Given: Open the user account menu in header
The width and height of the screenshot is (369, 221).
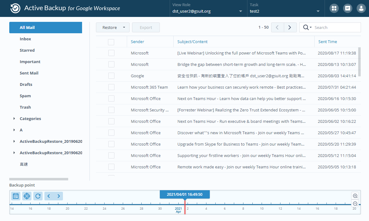Looking at the screenshot, I should coord(361,8).
